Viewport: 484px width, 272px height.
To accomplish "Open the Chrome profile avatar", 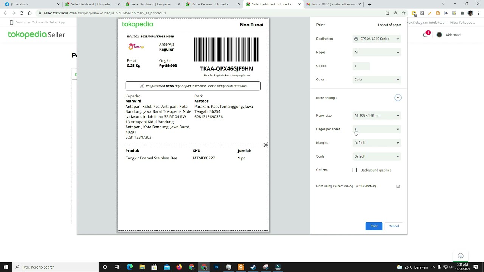I will pyautogui.click(x=470, y=13).
